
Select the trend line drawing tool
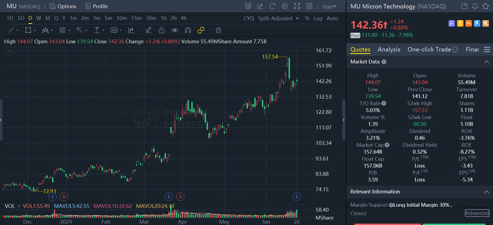(x=11, y=30)
